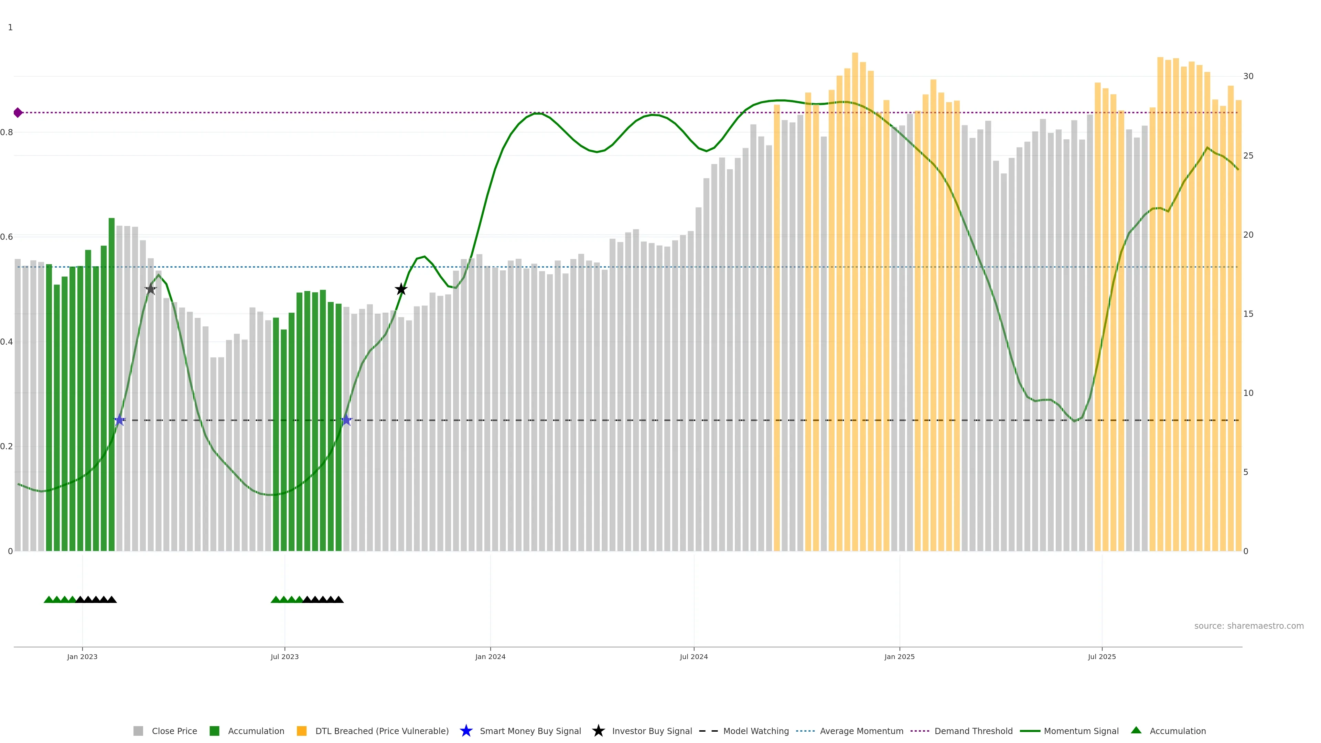The width and height of the screenshot is (1321, 743).
Task: Click the Jul 2025 axis label
Action: (1102, 656)
